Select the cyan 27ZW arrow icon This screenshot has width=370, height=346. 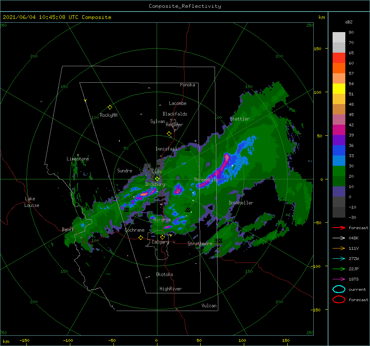[339, 259]
